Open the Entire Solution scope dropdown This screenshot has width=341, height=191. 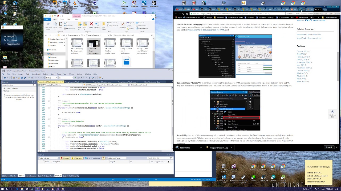48,158
